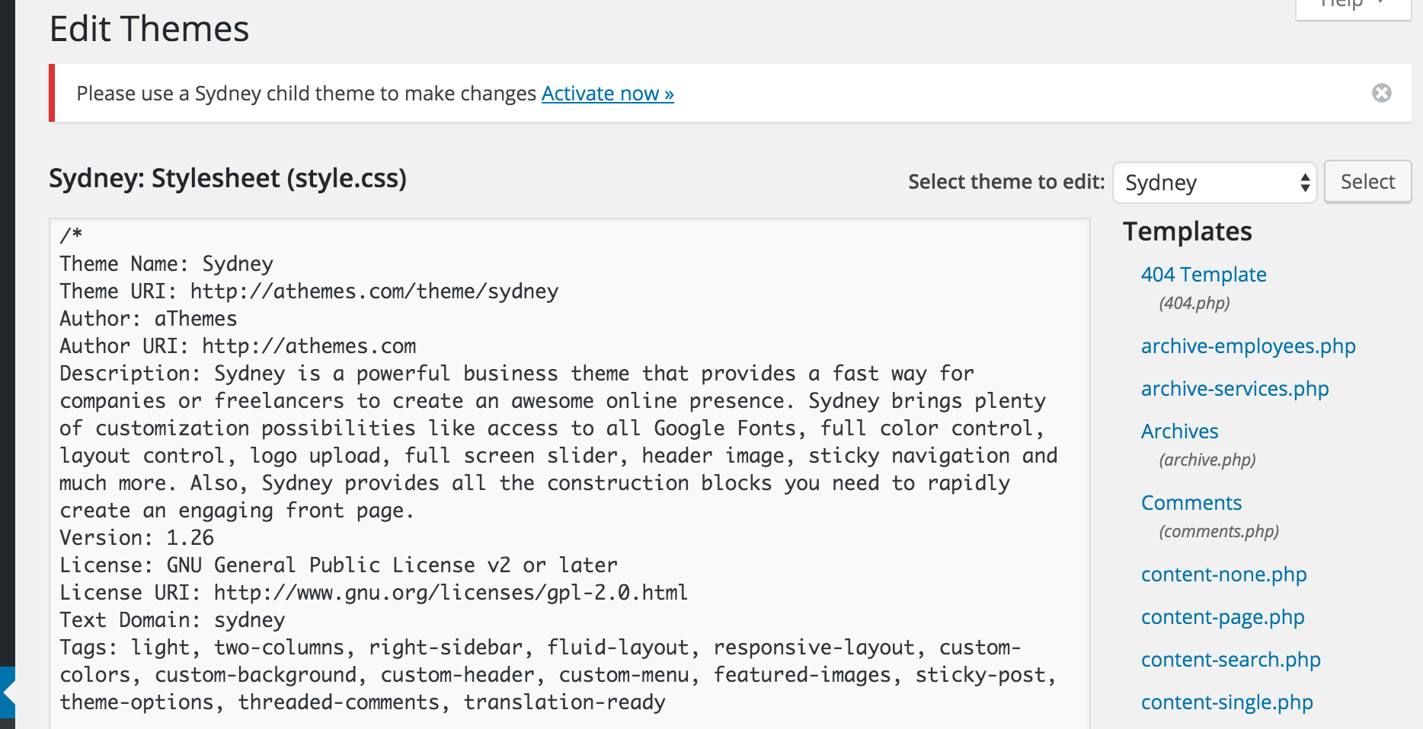Open archive-employees.php template

click(1248, 346)
